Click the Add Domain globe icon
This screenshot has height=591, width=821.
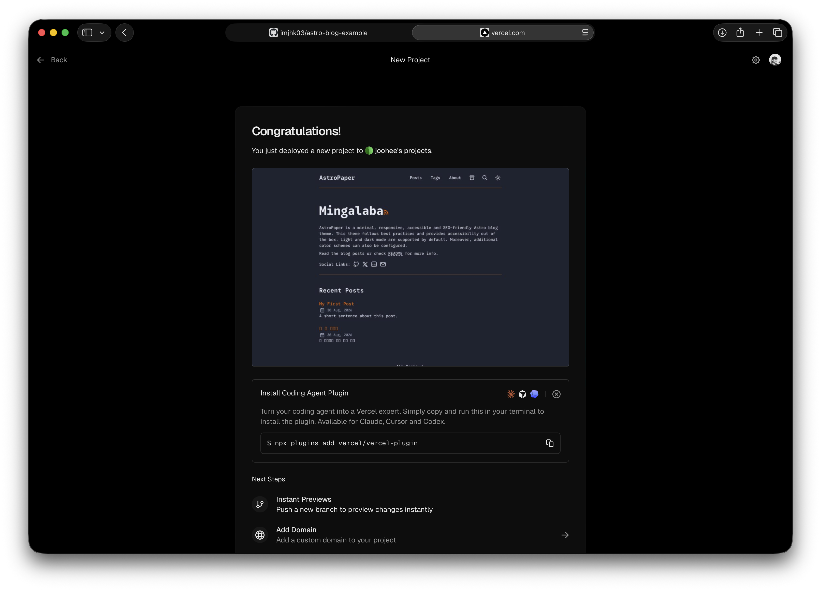click(260, 535)
